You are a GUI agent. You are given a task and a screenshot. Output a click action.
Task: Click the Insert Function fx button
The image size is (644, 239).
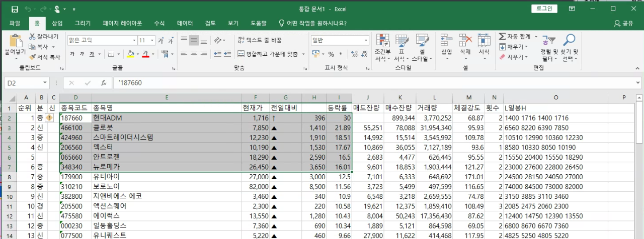click(x=103, y=83)
